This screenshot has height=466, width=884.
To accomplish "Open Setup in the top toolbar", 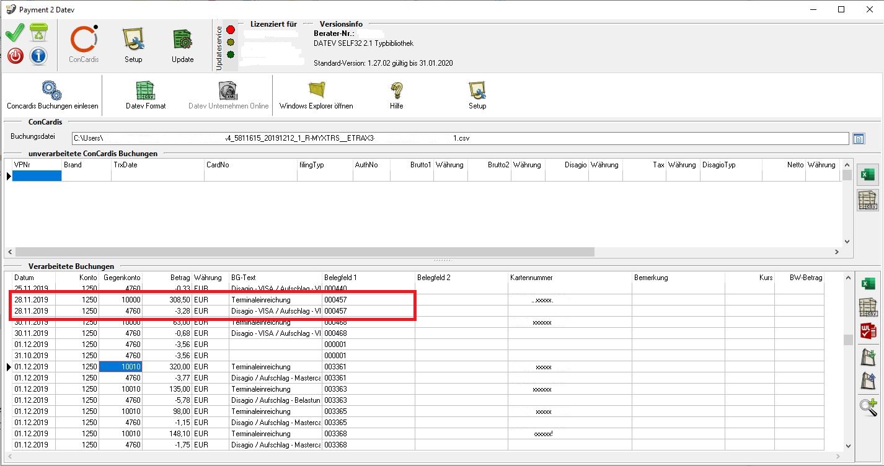I will pos(133,45).
